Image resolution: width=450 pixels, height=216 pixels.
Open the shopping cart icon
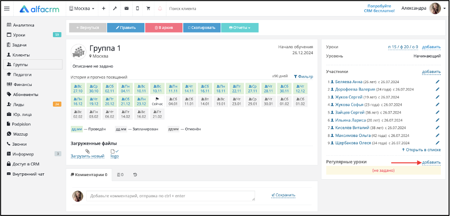point(148,9)
